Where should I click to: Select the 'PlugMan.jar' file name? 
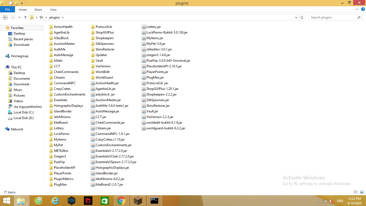[x=155, y=78]
